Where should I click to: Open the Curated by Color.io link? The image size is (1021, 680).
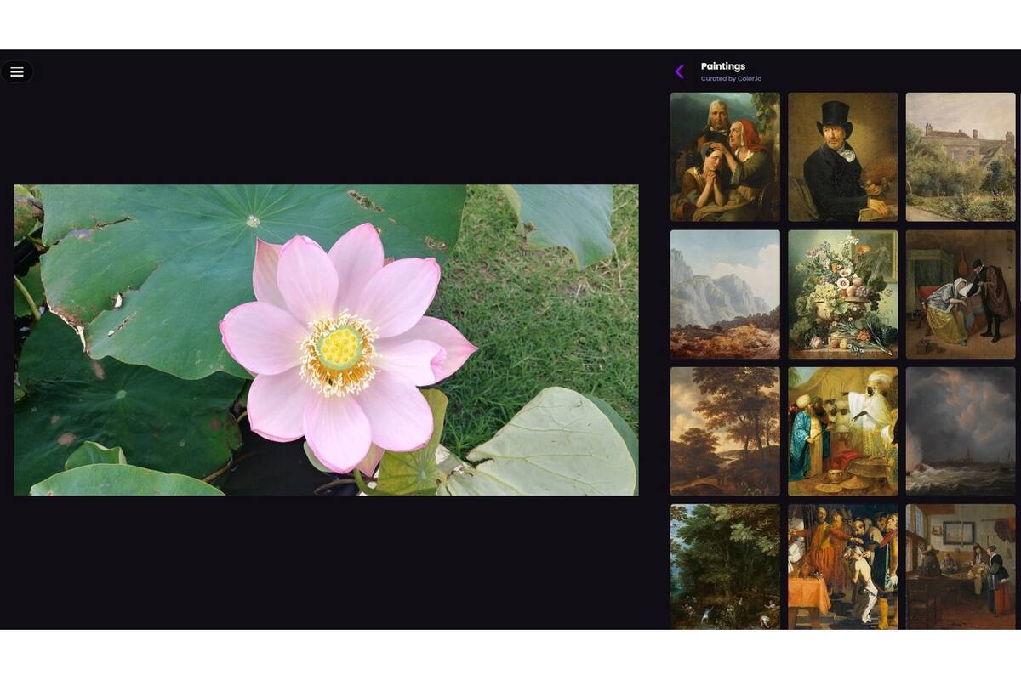point(731,79)
